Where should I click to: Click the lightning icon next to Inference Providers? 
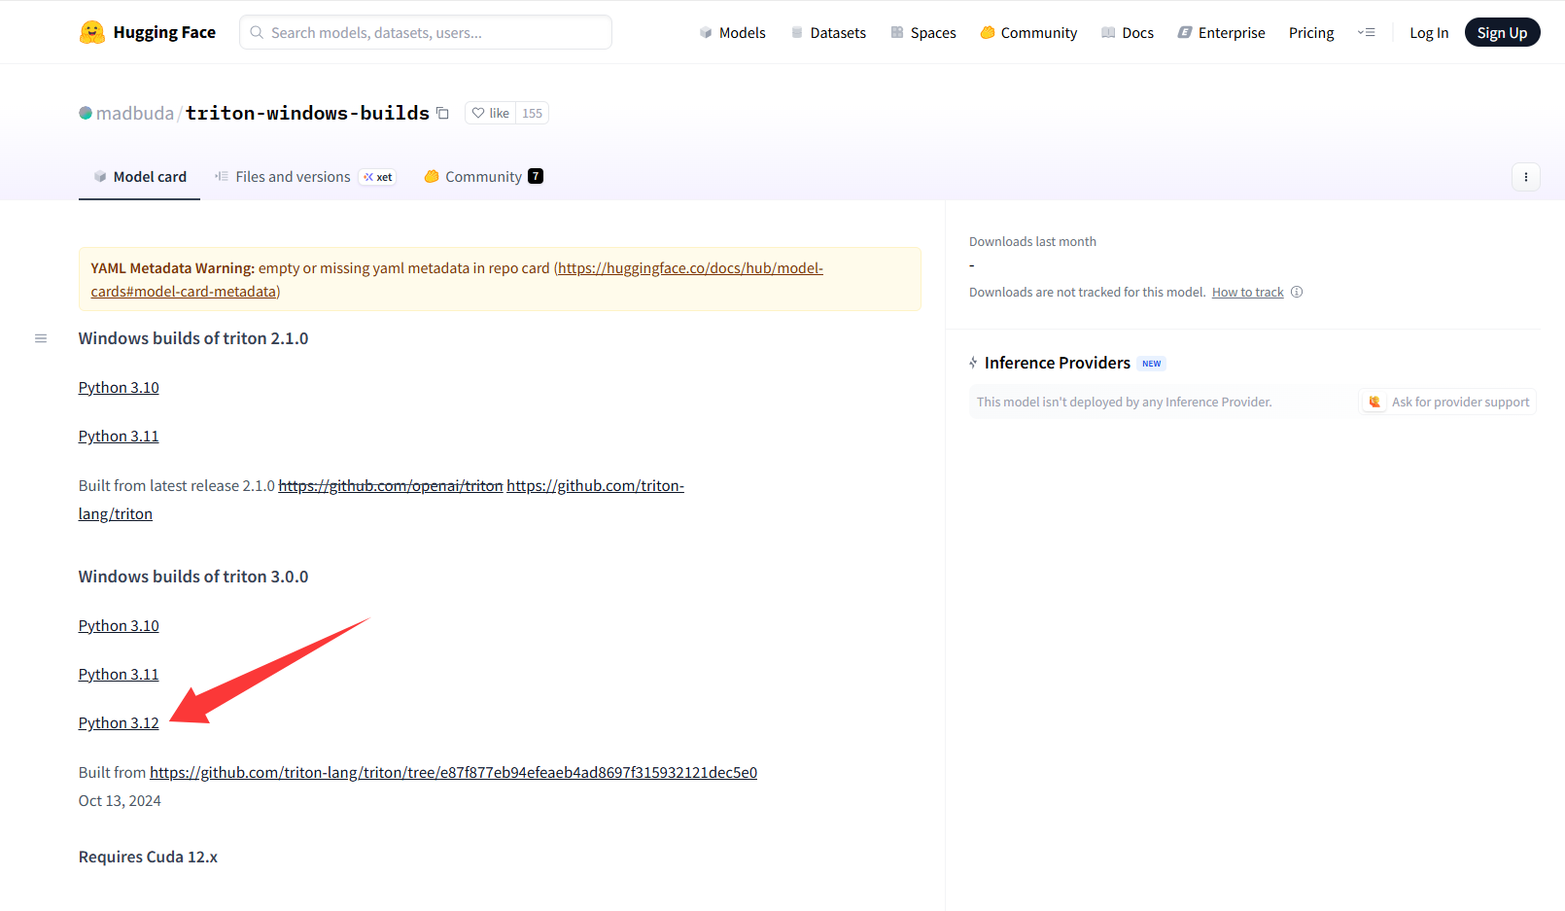pos(973,363)
